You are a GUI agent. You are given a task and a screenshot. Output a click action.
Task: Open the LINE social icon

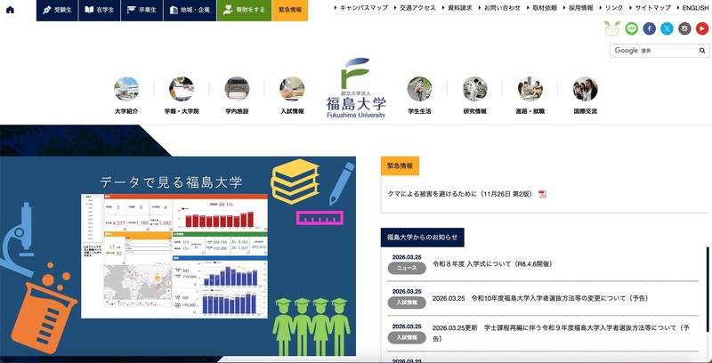pos(631,28)
